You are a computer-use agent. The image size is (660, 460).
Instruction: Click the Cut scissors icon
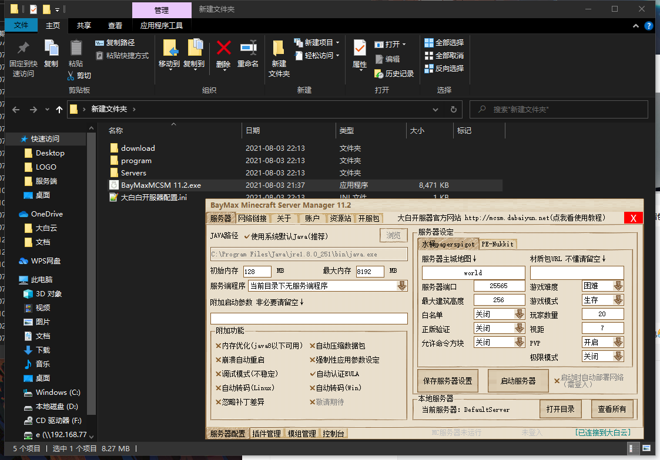click(71, 76)
